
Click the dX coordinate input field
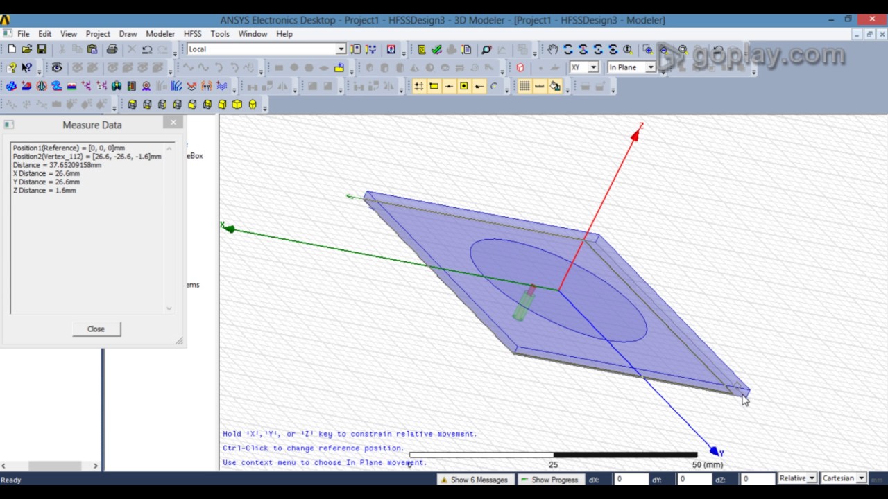pyautogui.click(x=631, y=478)
